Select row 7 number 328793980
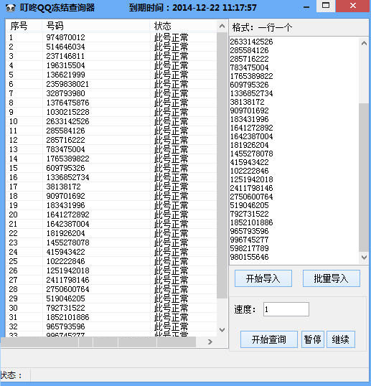 [65, 93]
